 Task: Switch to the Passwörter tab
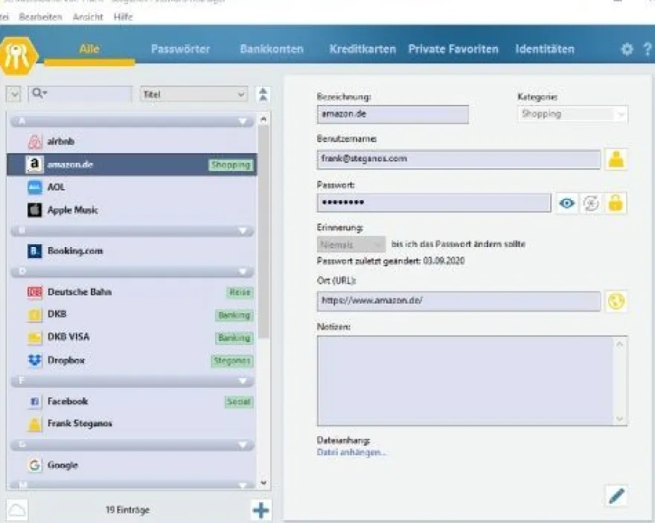[x=180, y=49]
